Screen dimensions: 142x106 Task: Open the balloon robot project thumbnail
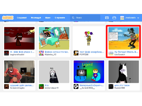tap(89, 38)
